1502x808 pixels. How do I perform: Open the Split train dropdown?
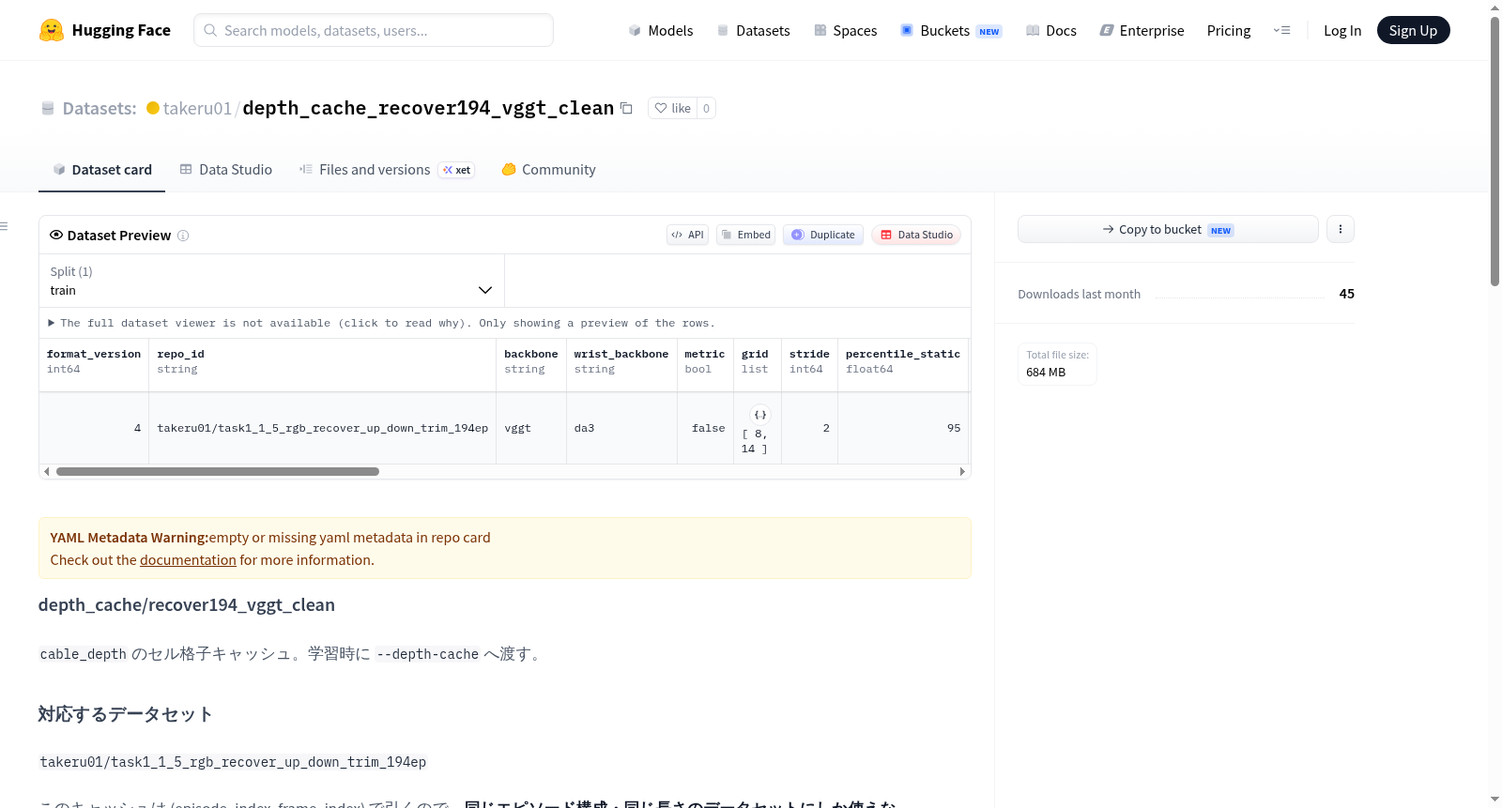point(271,281)
